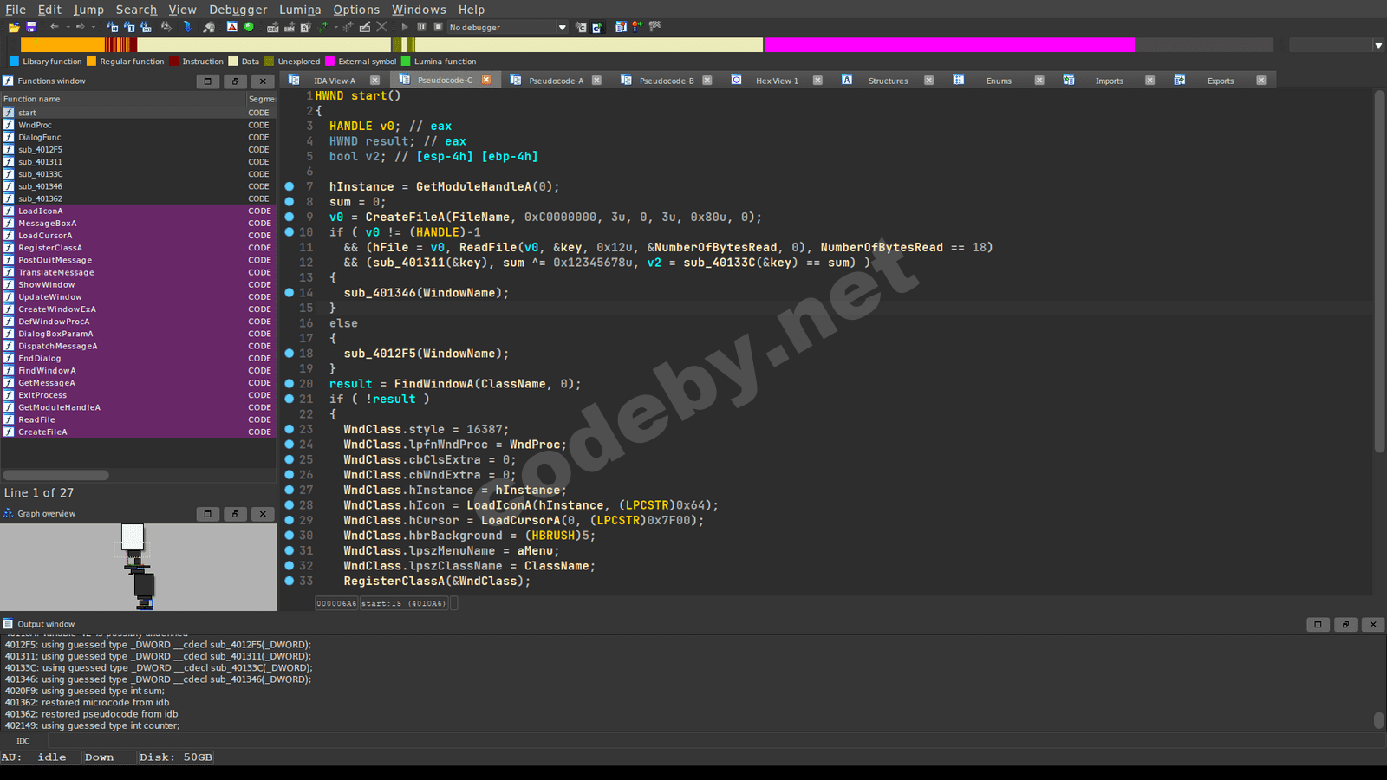Select sub_40133C in the functions list
1387x780 pixels.
pyautogui.click(x=138, y=174)
